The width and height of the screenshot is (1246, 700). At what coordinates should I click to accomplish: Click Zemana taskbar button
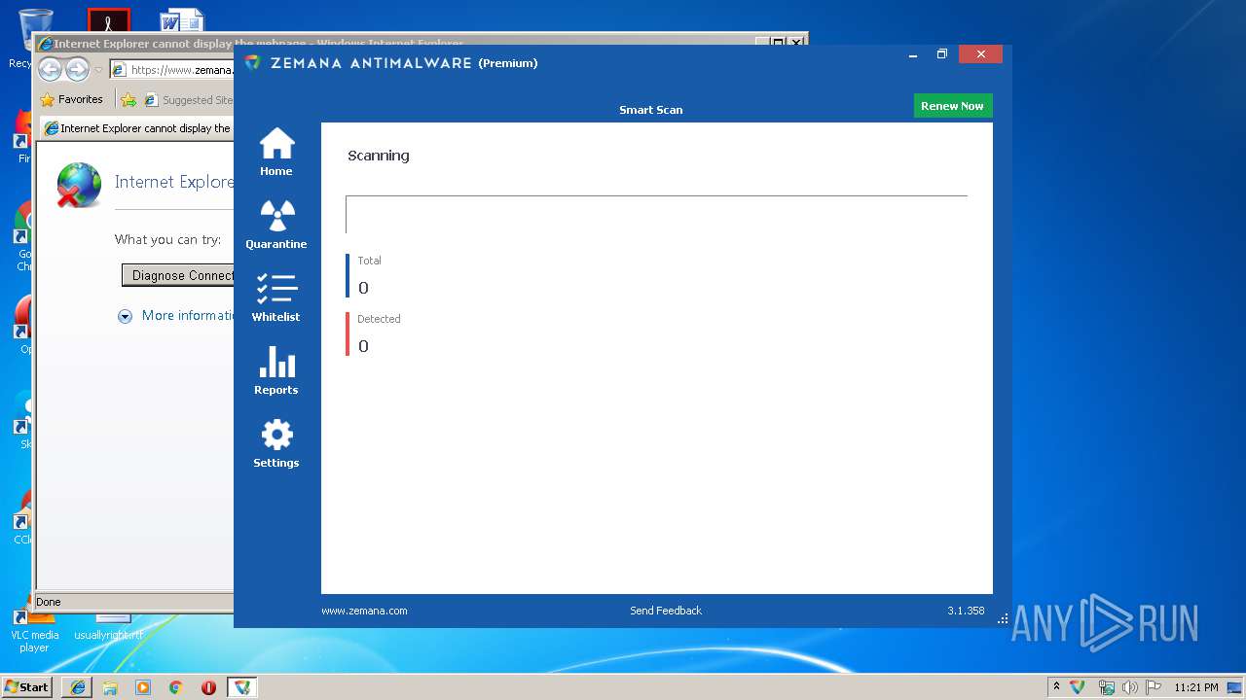click(x=242, y=687)
